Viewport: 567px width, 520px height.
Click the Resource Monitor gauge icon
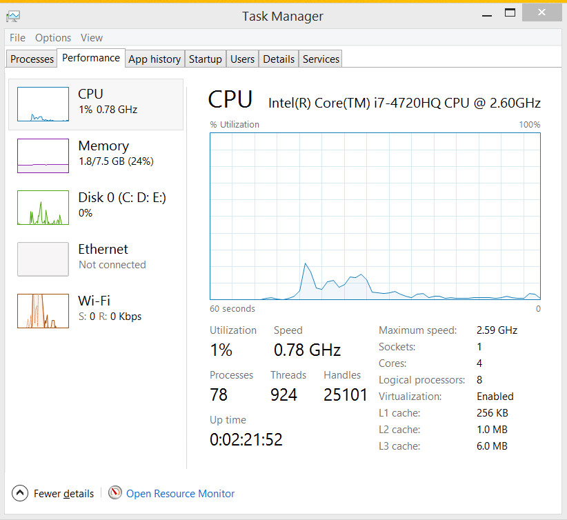click(115, 493)
